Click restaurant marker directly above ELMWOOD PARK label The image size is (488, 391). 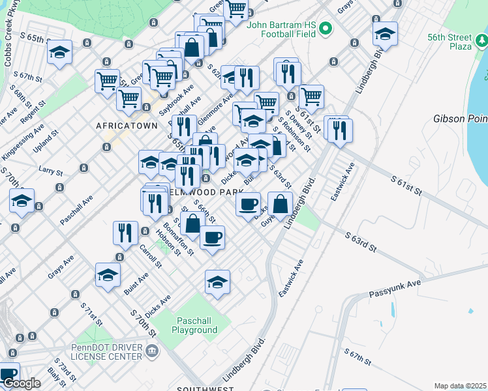click(188, 178)
